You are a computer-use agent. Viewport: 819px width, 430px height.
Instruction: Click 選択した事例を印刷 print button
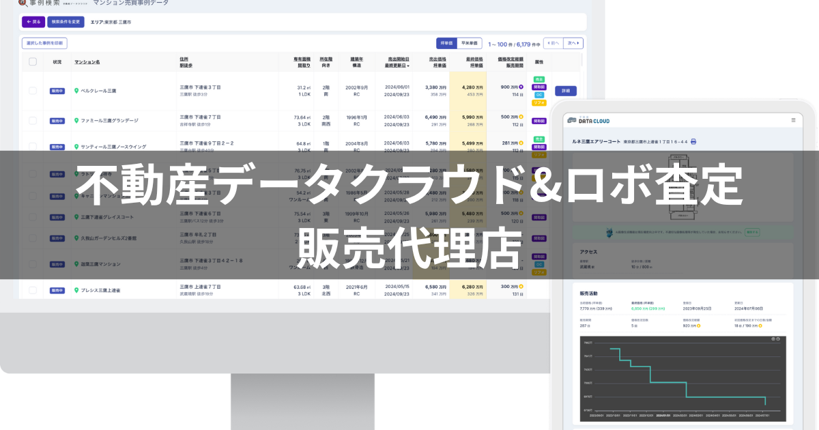click(44, 43)
